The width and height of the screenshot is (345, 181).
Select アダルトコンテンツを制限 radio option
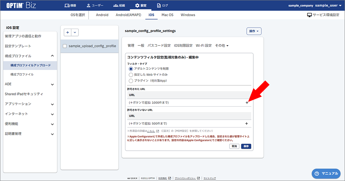click(131, 69)
